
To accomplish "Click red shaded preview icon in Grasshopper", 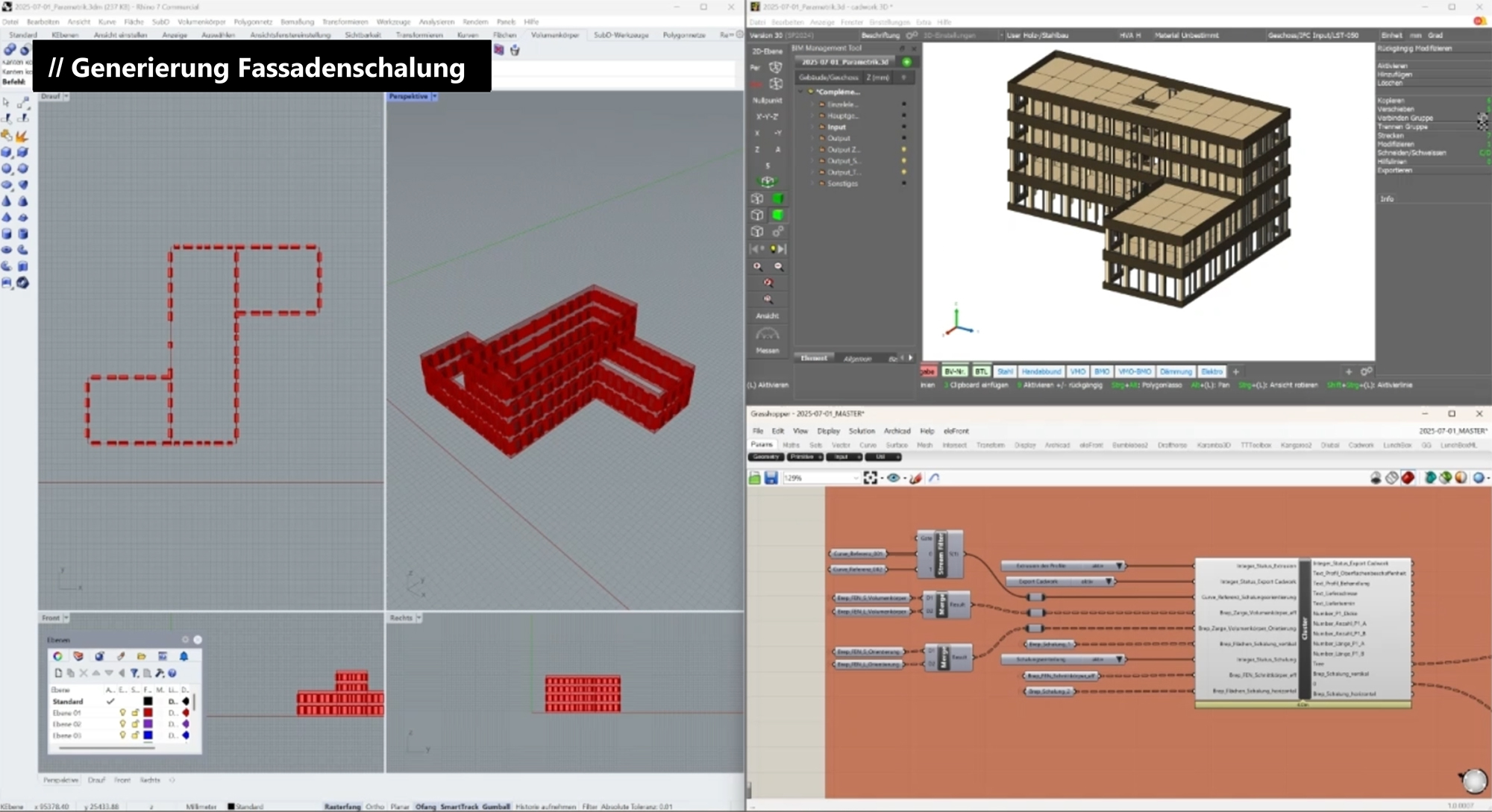I will tap(1408, 478).
